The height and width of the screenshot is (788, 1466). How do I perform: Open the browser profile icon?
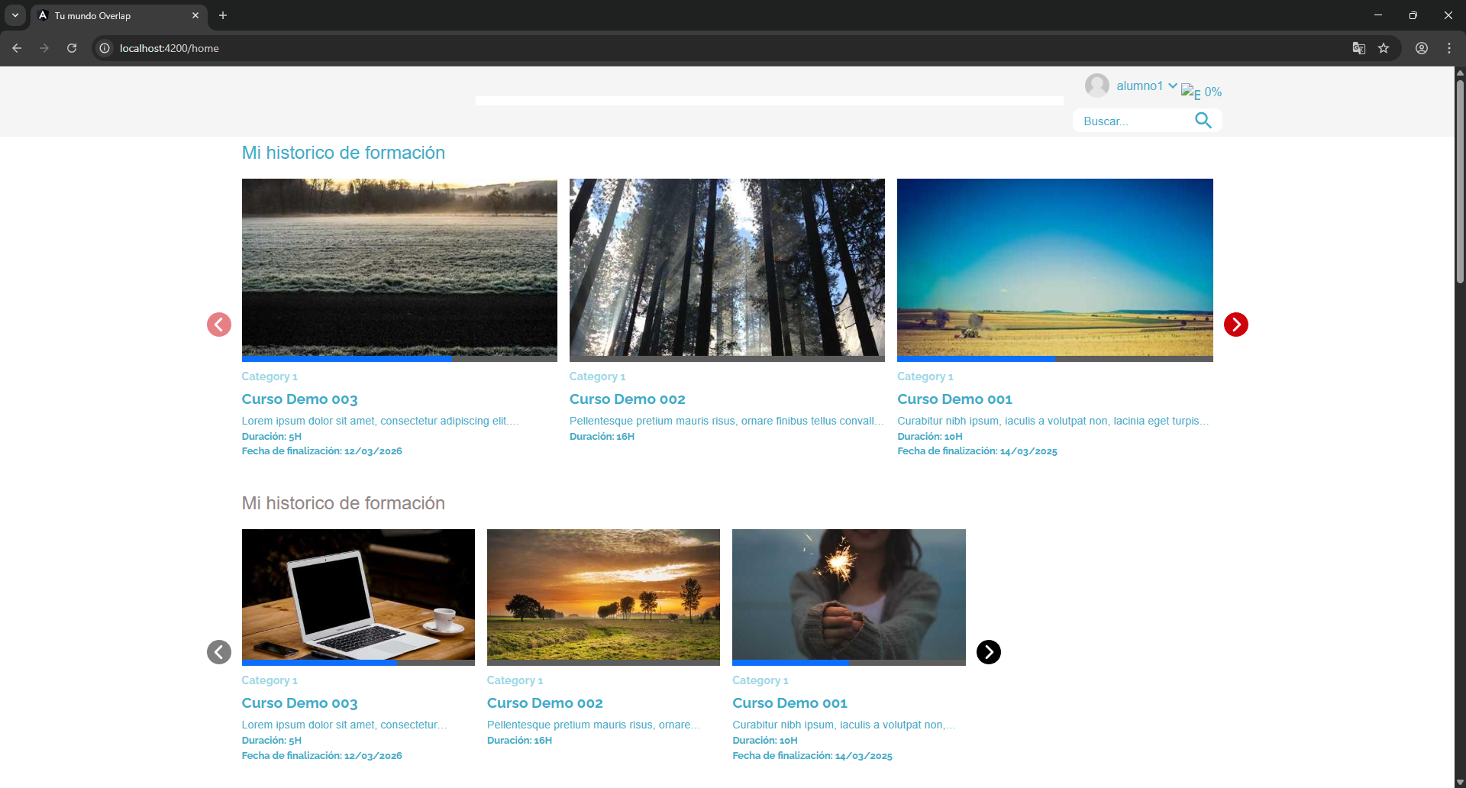1422,48
